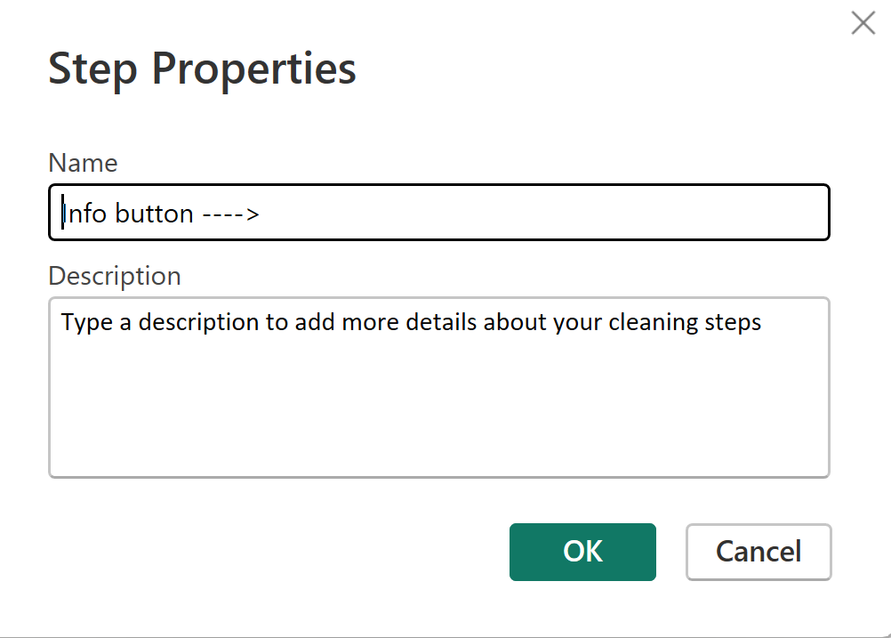Click the word 'Type' in Description box

tap(86, 322)
